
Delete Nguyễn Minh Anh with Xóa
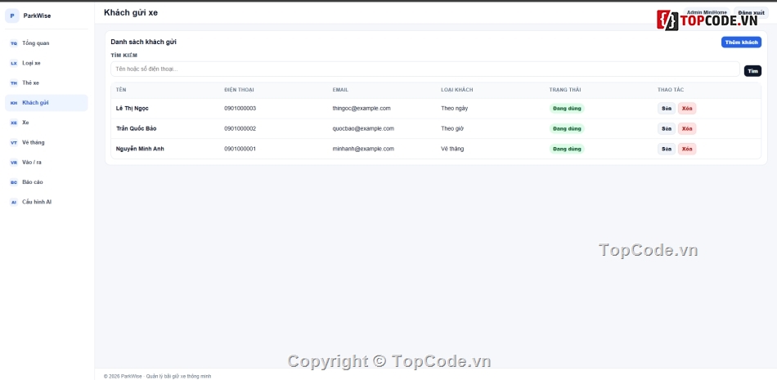(x=687, y=149)
